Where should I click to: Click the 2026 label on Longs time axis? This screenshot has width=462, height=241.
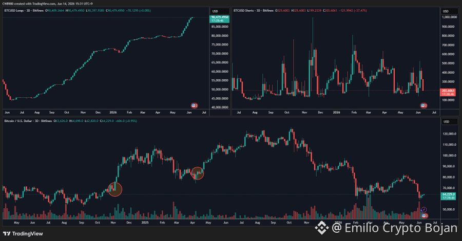coord(113,113)
